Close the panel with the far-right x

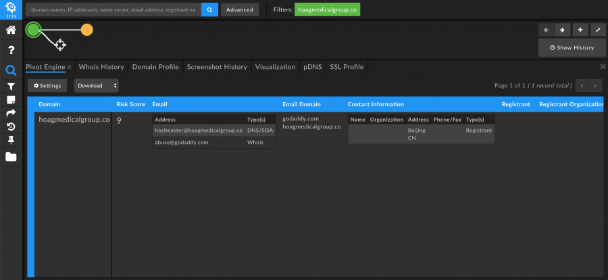[x=603, y=67]
